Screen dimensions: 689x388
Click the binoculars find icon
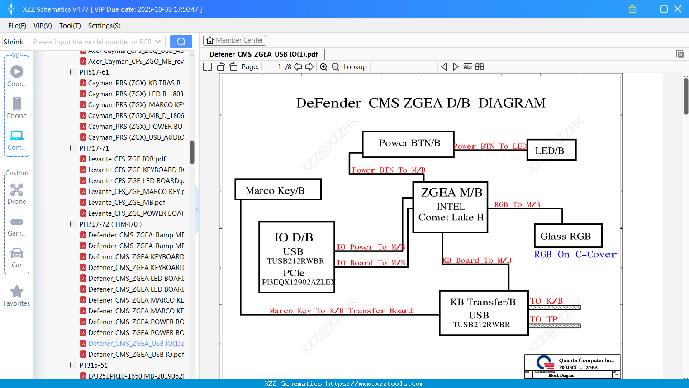(x=480, y=67)
